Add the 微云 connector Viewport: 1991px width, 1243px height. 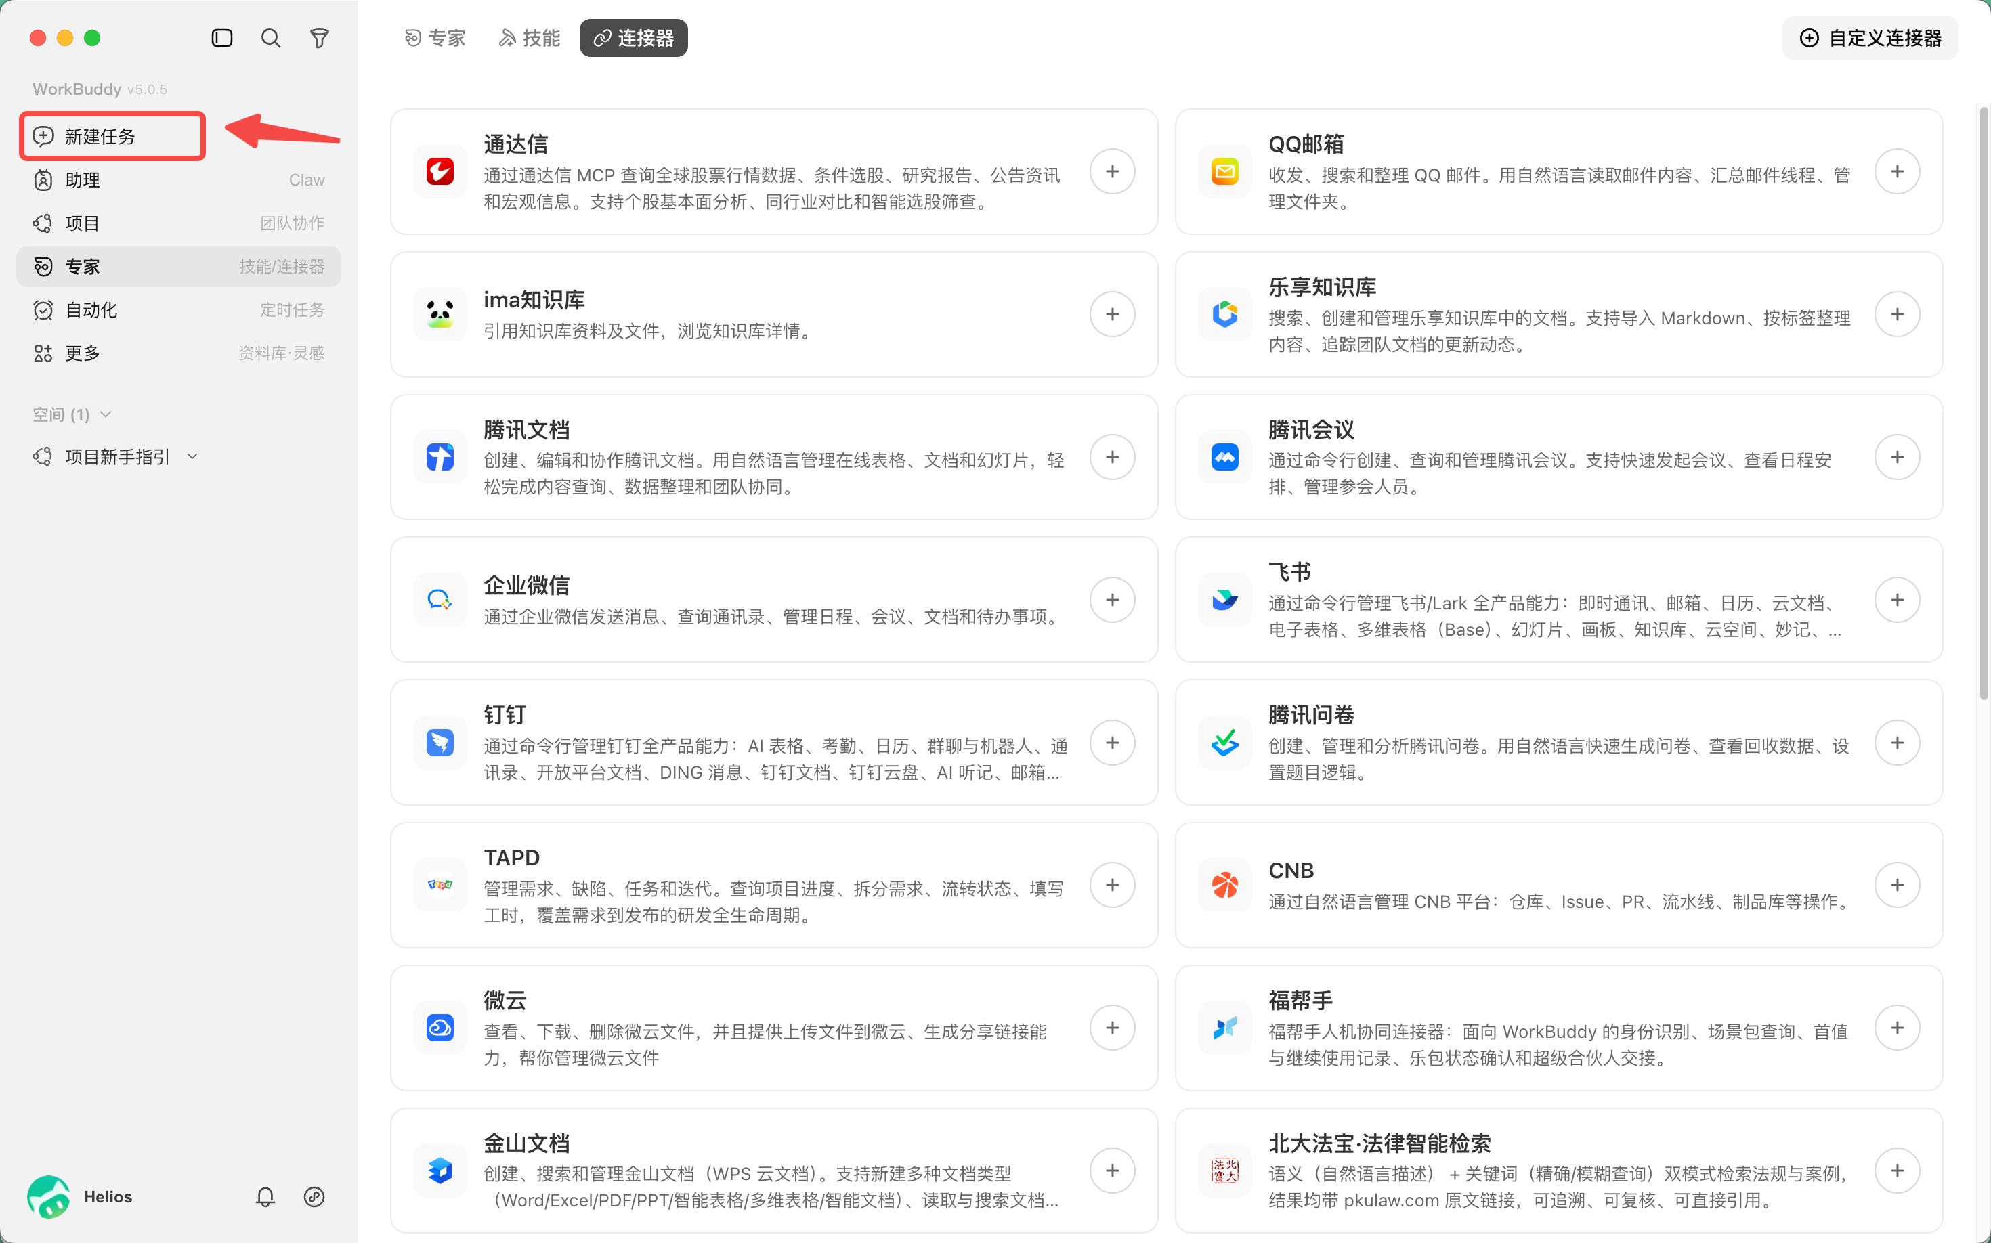tap(1112, 1028)
